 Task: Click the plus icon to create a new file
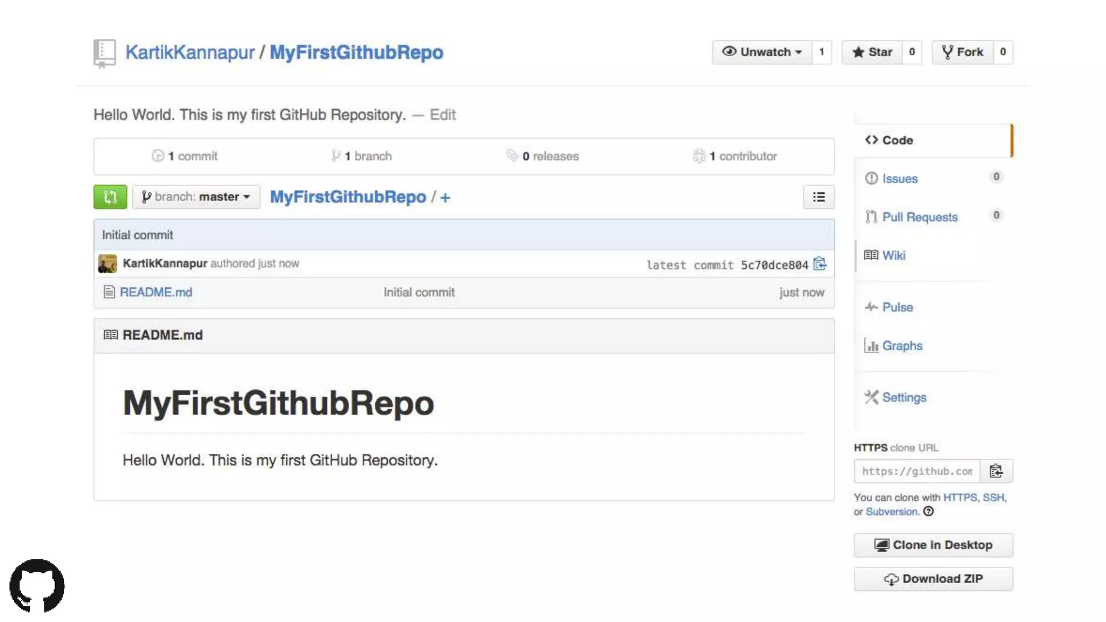[x=445, y=198]
